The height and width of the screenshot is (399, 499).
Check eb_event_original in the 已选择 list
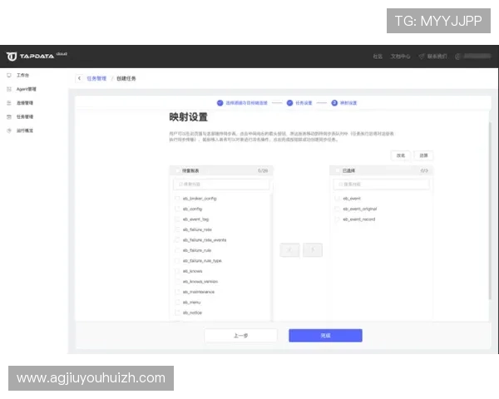(x=338, y=209)
